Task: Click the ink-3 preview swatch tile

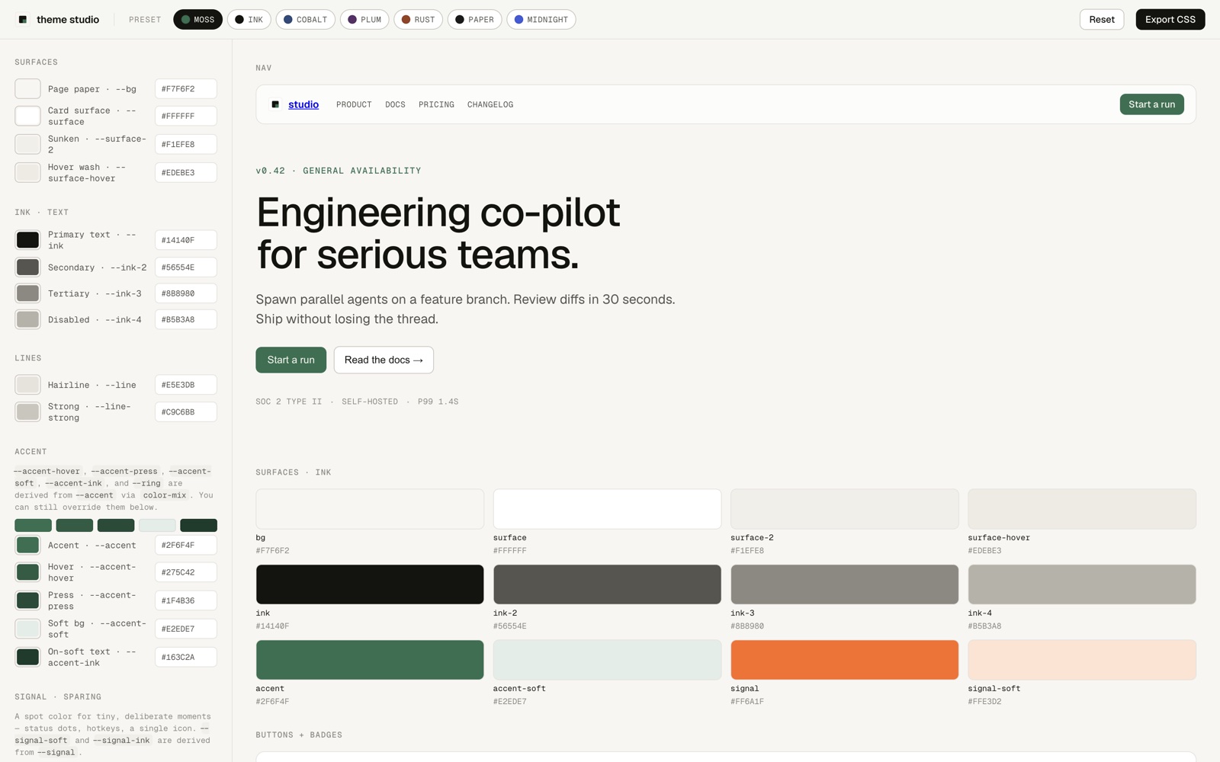Action: coord(844,584)
